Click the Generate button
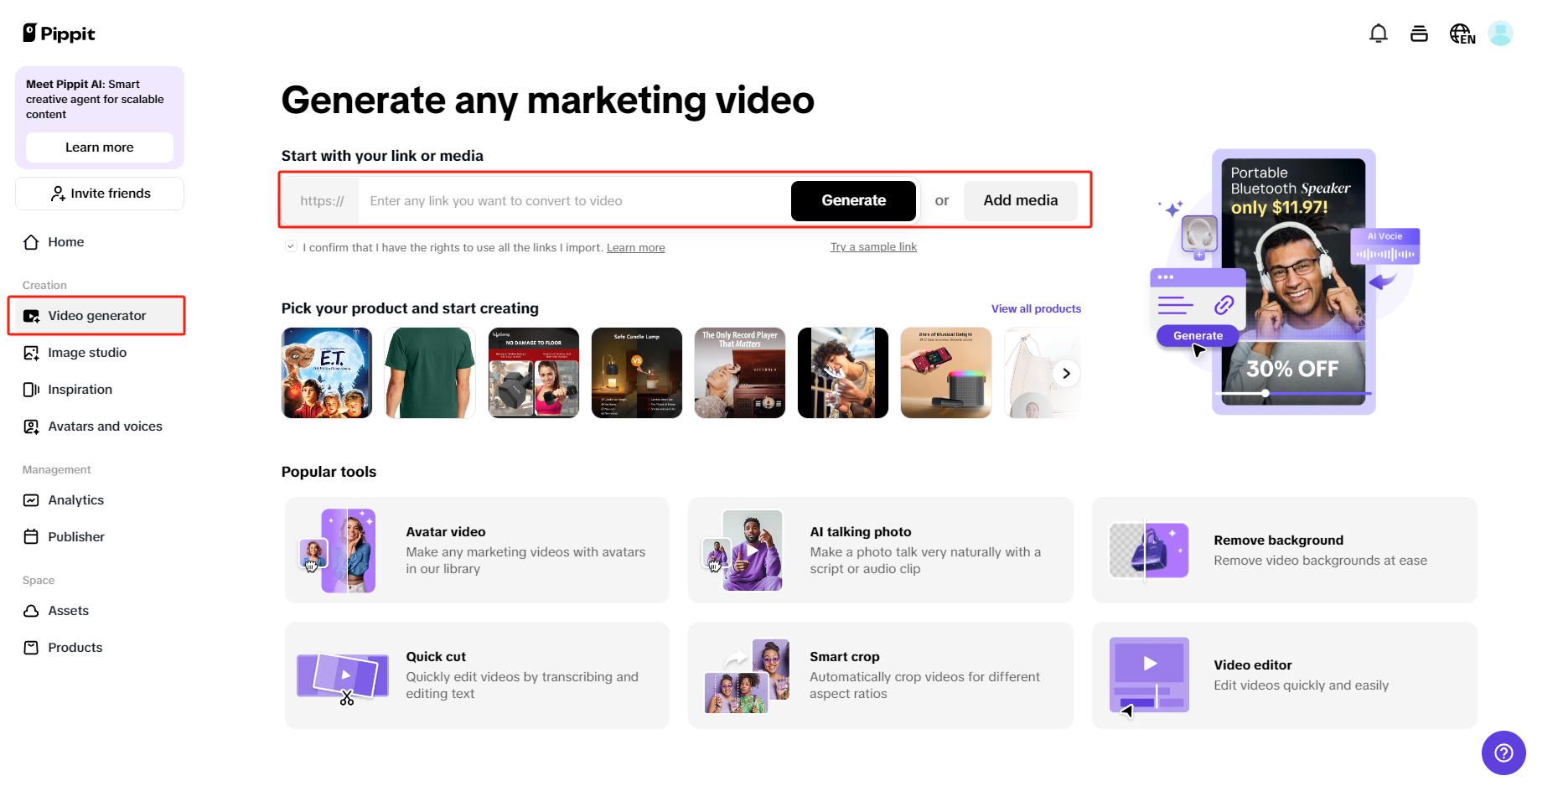This screenshot has height=812, width=1563. tap(853, 200)
